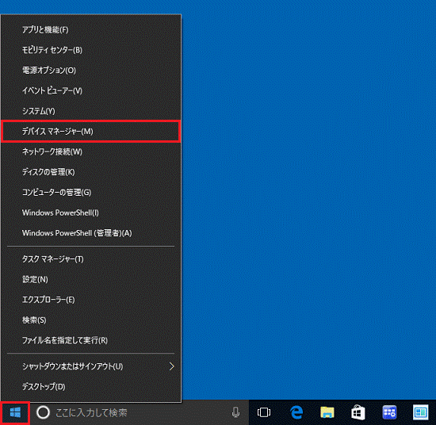Expand the shutdown submenu arrow
Image resolution: width=436 pixels, height=425 pixels.
click(x=171, y=366)
